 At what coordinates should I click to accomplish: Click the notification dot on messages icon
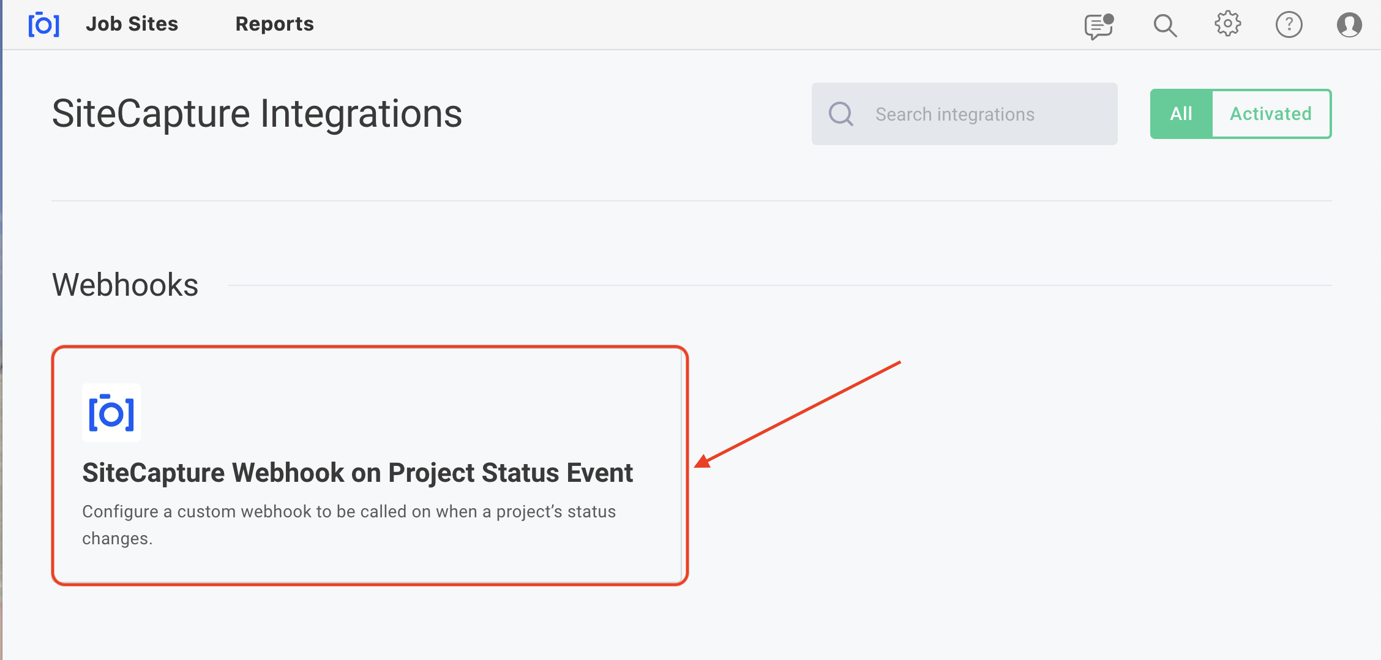coord(1109,19)
